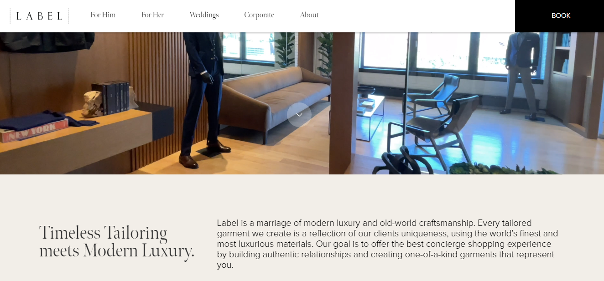
Task: Click the Label description paragraph
Action: tap(387, 244)
